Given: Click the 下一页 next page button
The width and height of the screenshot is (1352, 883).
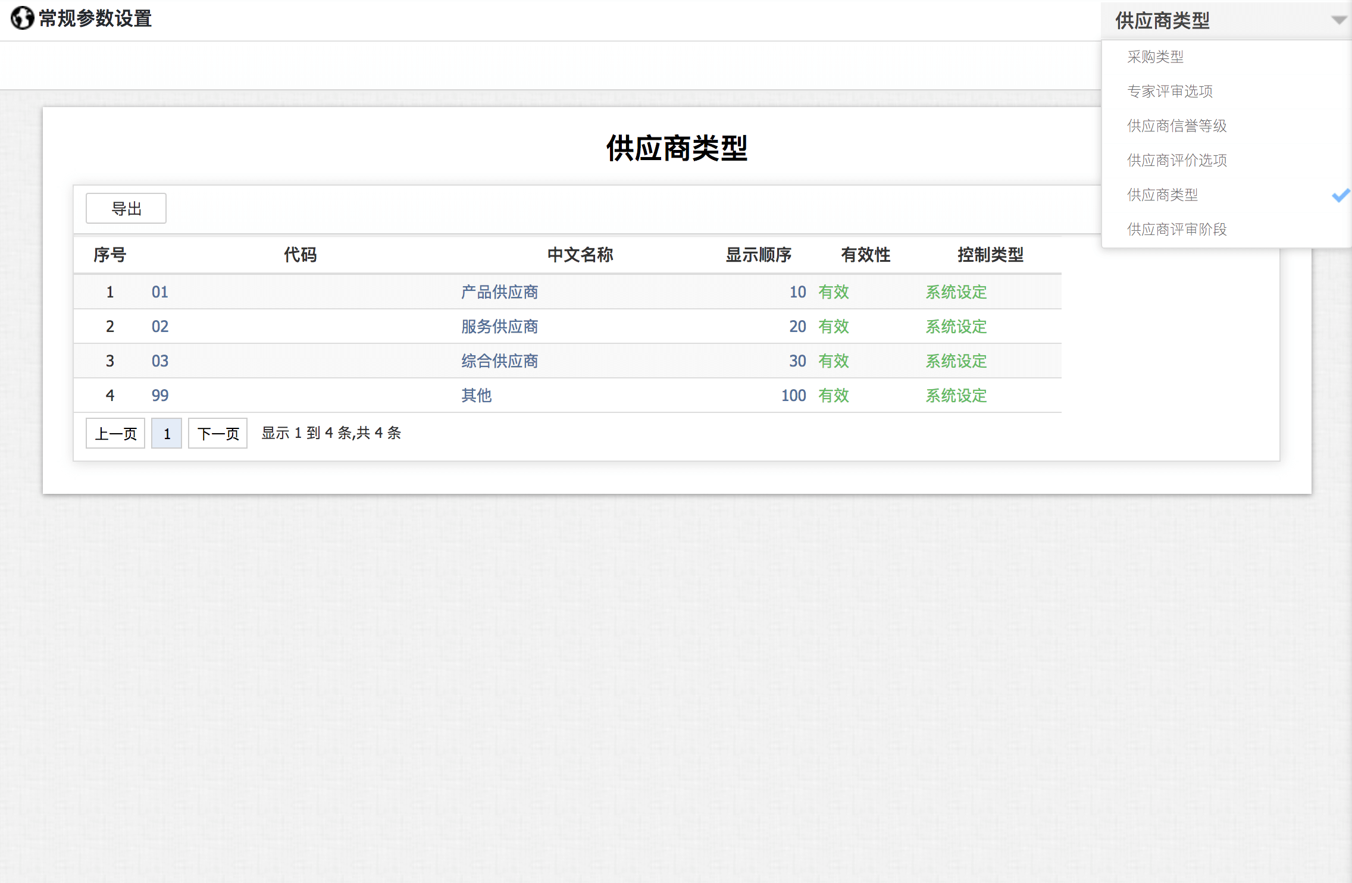Looking at the screenshot, I should click(x=218, y=434).
